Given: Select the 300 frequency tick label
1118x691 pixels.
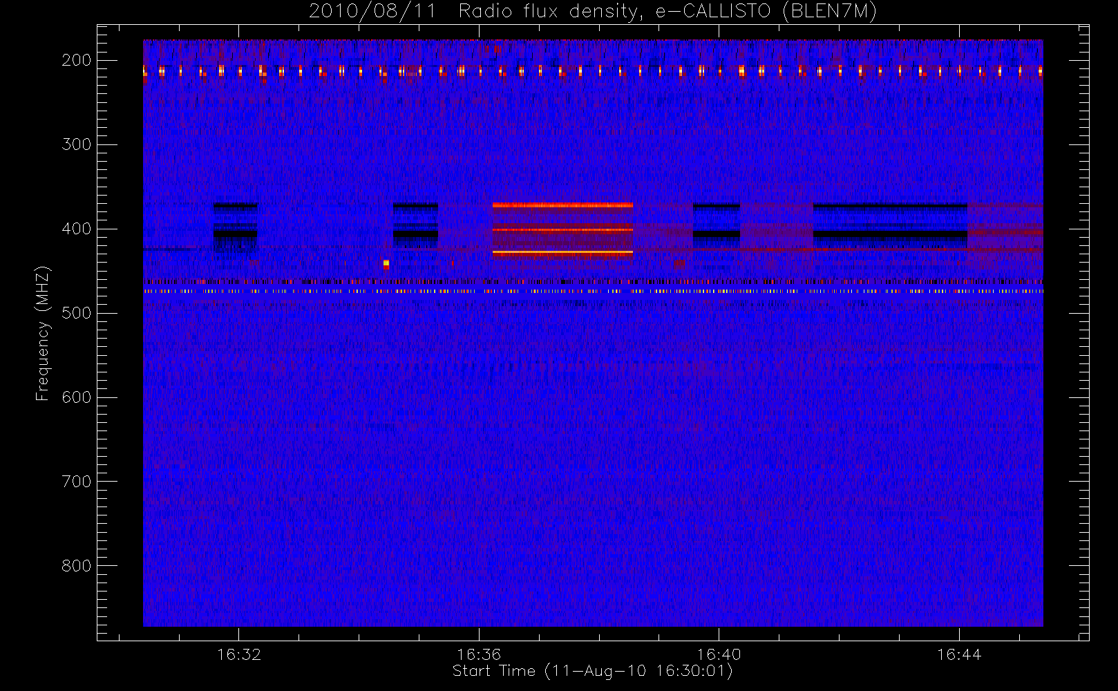Looking at the screenshot, I should pyautogui.click(x=77, y=144).
